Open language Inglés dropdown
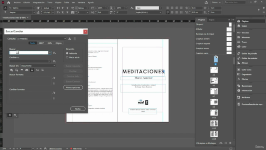This screenshot has width=266, height=150. pos(160,12)
